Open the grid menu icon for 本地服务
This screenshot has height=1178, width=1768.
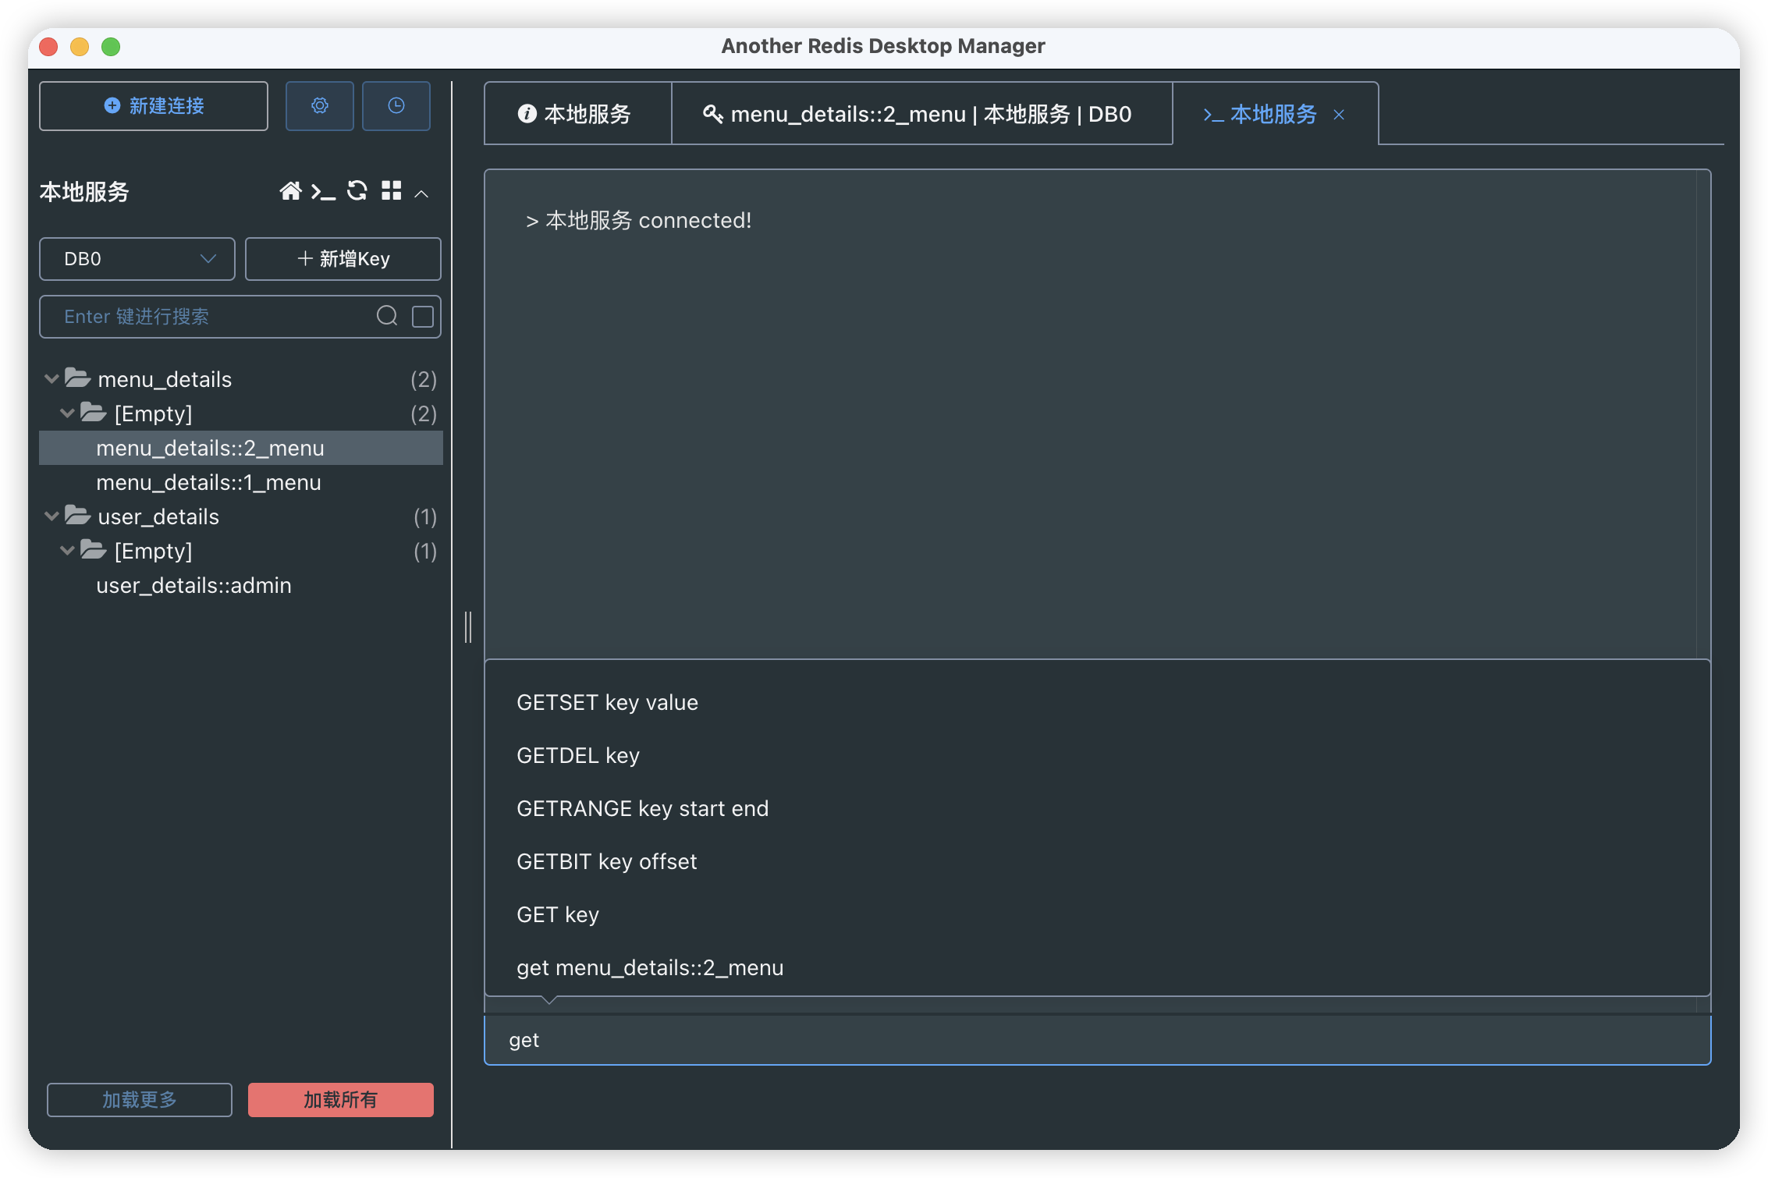tap(392, 191)
